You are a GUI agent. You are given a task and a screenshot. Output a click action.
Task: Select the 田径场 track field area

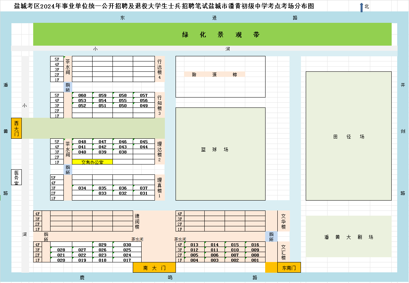[349, 136]
